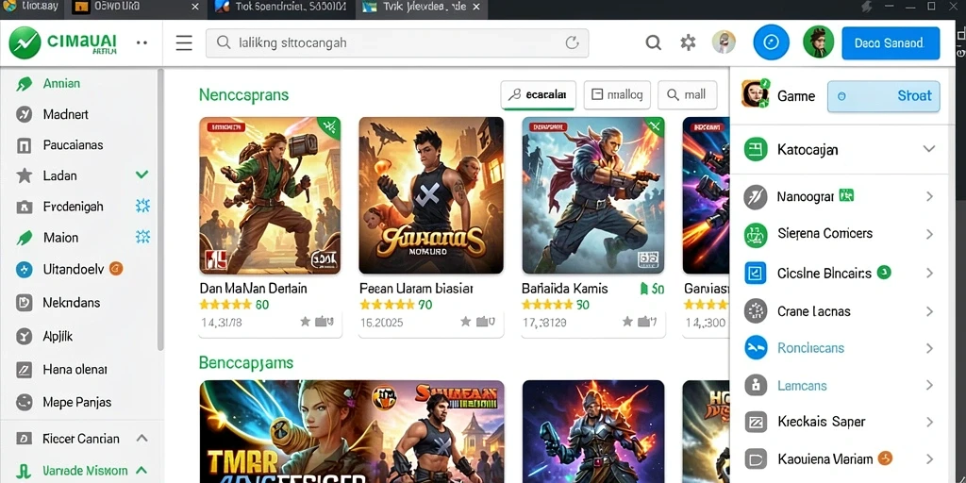This screenshot has height=483, width=966.
Task: Click the Madnert sidebar icon
Action: pos(24,114)
